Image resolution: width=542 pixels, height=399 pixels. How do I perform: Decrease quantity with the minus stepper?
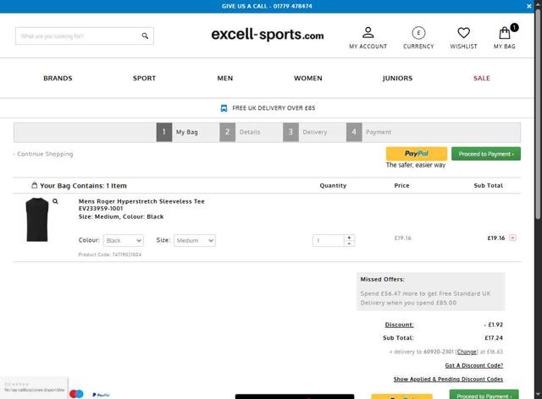(x=349, y=243)
